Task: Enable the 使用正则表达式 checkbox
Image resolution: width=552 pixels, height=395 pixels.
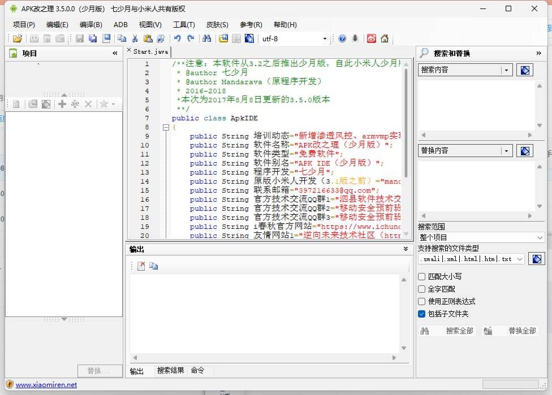Action: point(421,301)
